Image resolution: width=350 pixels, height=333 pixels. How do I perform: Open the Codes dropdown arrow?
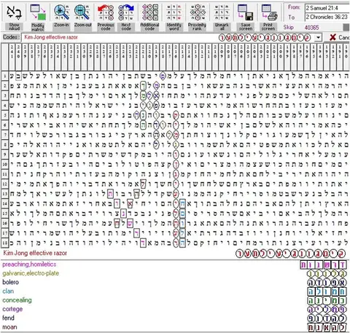pyautogui.click(x=318, y=38)
